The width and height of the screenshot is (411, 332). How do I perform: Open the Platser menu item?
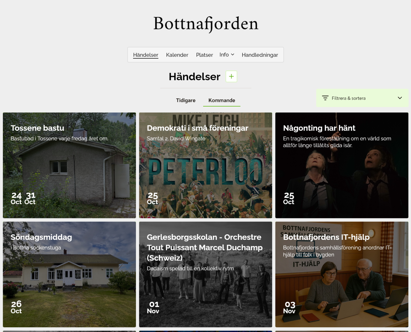[204, 55]
